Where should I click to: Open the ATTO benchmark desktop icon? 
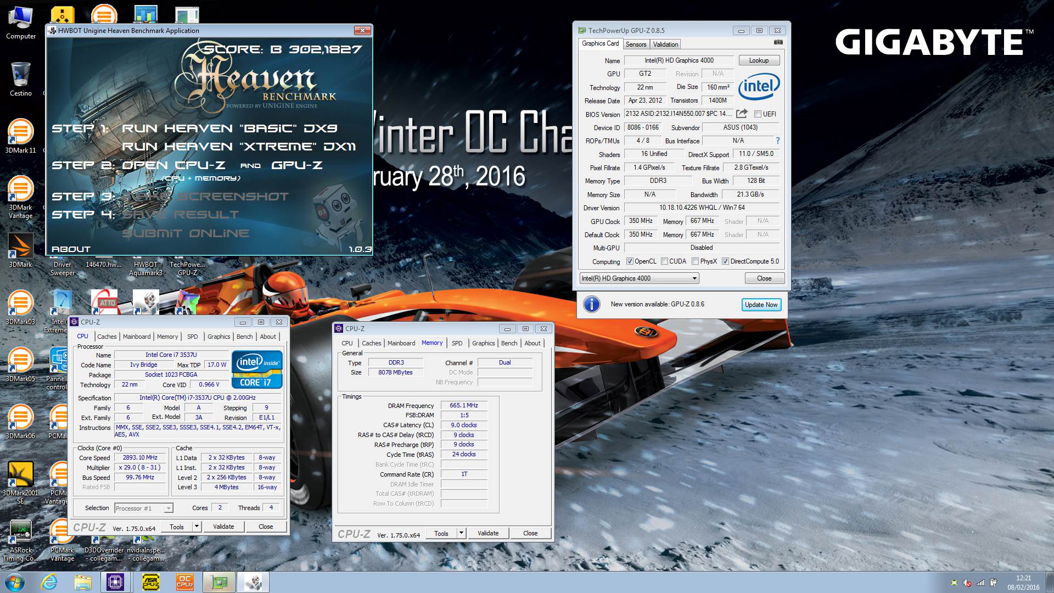pyautogui.click(x=104, y=302)
